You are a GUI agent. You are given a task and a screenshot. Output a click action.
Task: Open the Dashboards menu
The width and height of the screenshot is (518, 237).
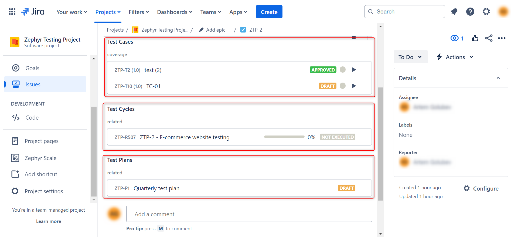(x=175, y=12)
